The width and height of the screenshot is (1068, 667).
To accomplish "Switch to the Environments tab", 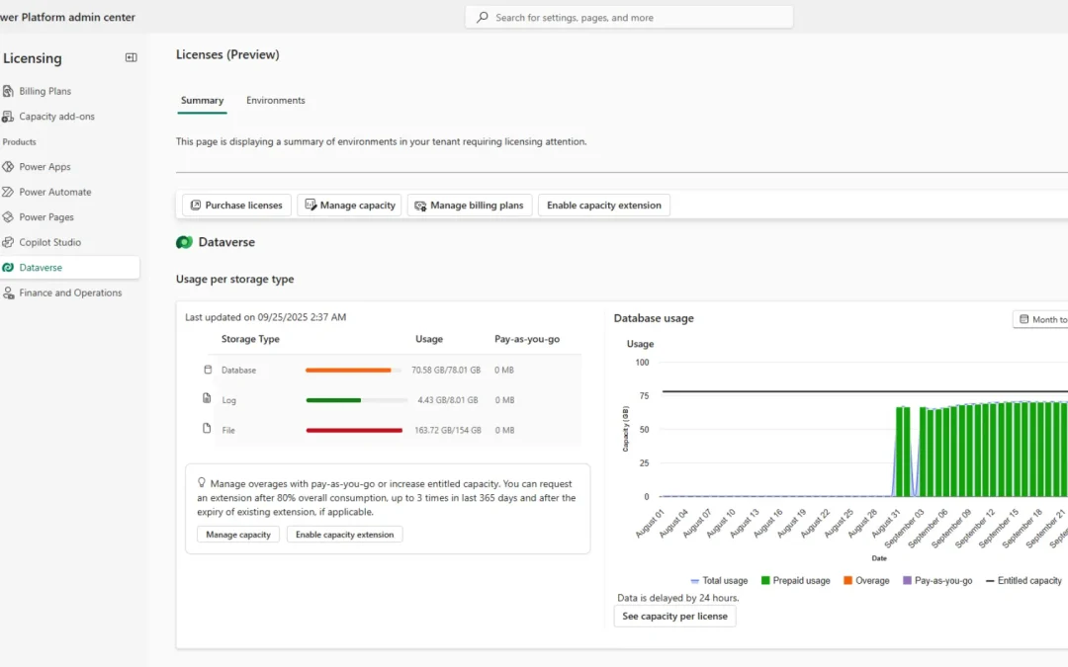I will [275, 101].
